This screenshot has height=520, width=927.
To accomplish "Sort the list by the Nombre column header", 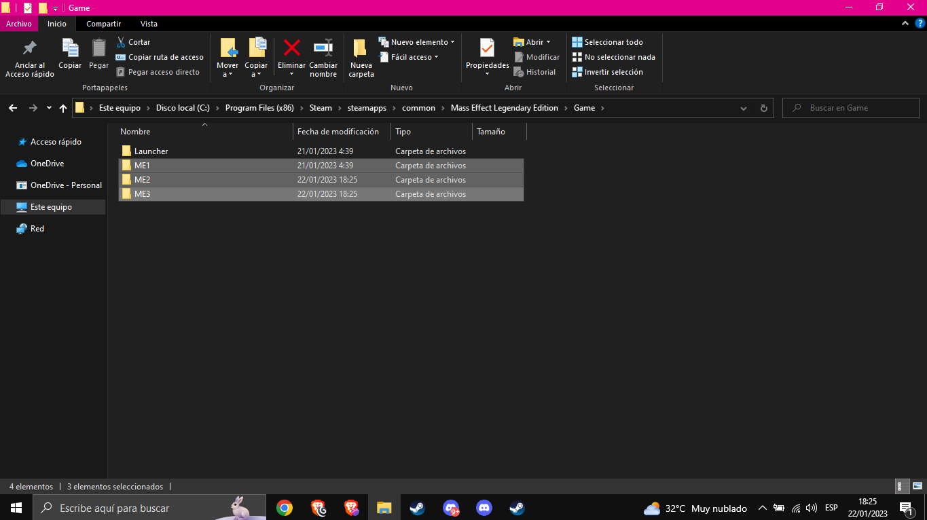I will click(x=205, y=132).
